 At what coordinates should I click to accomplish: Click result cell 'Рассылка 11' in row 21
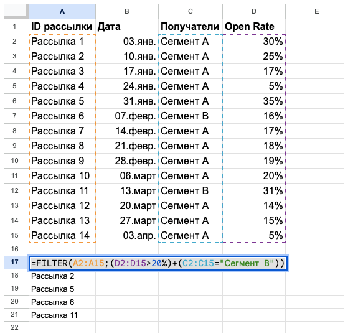coord(62,315)
